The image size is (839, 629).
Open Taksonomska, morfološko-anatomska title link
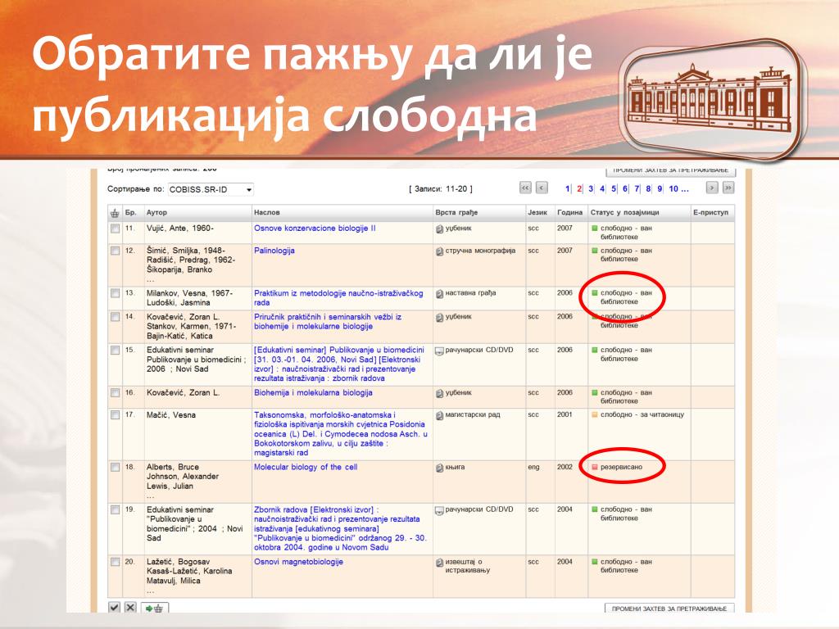(341, 434)
